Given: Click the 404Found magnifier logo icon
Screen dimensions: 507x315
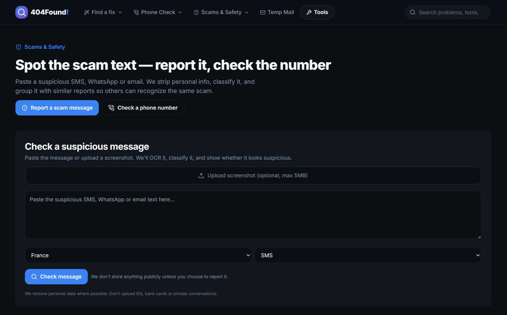Looking at the screenshot, I should coord(21,12).
